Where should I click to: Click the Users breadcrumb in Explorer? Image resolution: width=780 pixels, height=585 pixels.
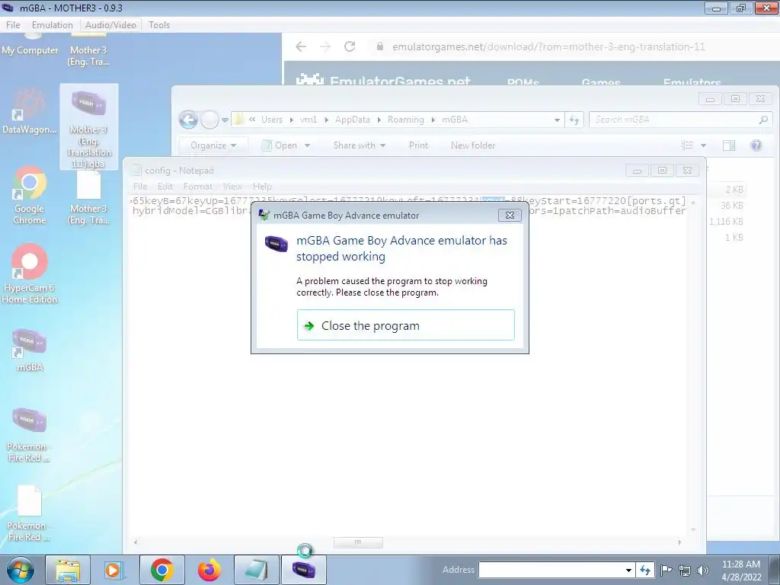tap(272, 120)
